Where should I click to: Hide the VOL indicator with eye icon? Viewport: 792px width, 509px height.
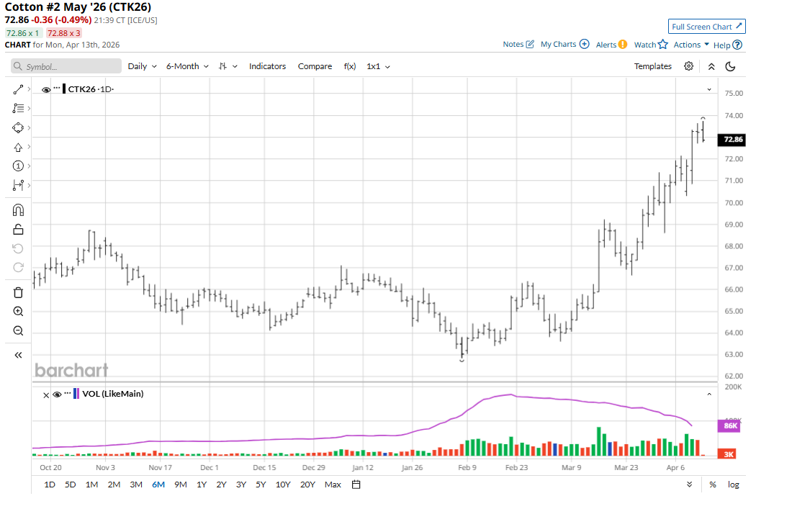(57, 395)
